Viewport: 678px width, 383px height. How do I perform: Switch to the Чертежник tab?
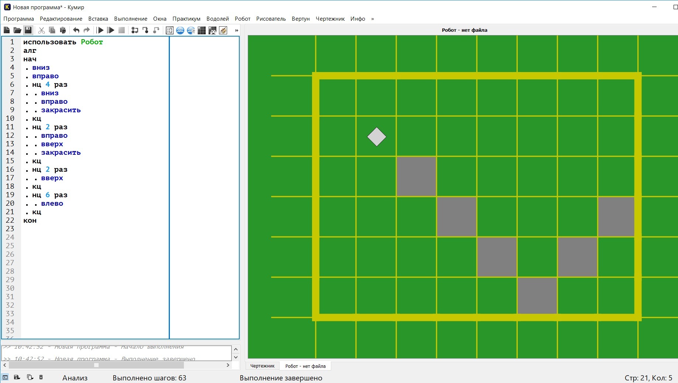pyautogui.click(x=262, y=366)
